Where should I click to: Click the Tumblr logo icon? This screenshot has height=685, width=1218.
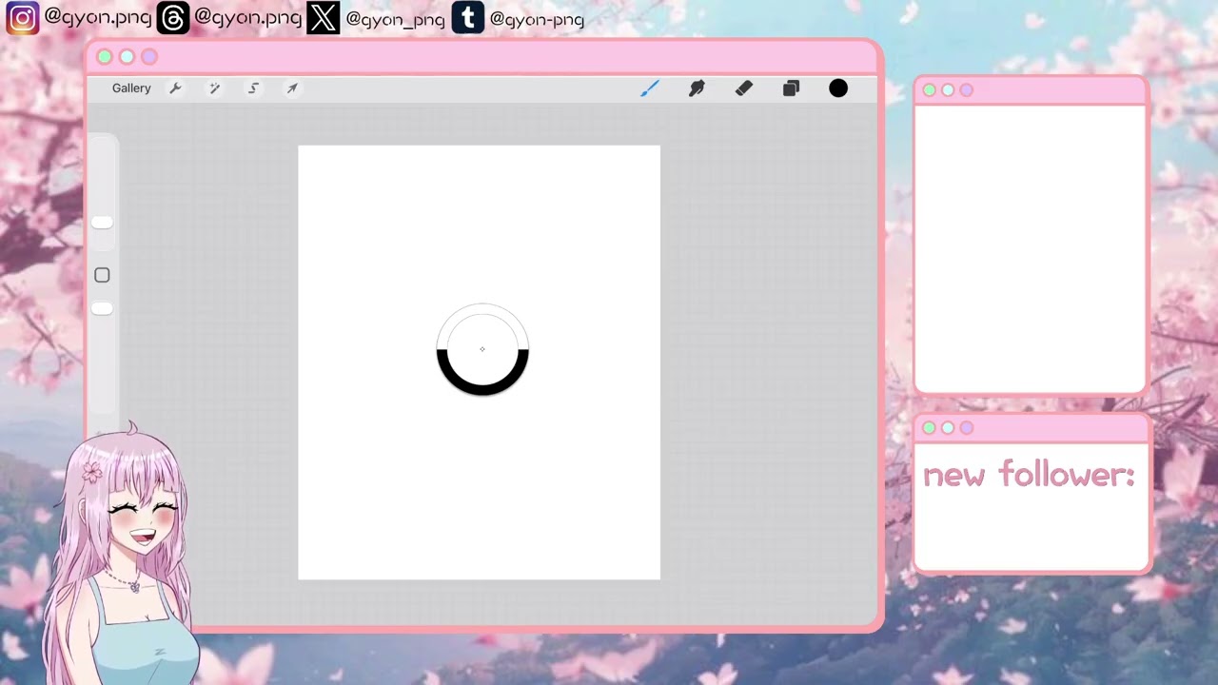point(467,18)
